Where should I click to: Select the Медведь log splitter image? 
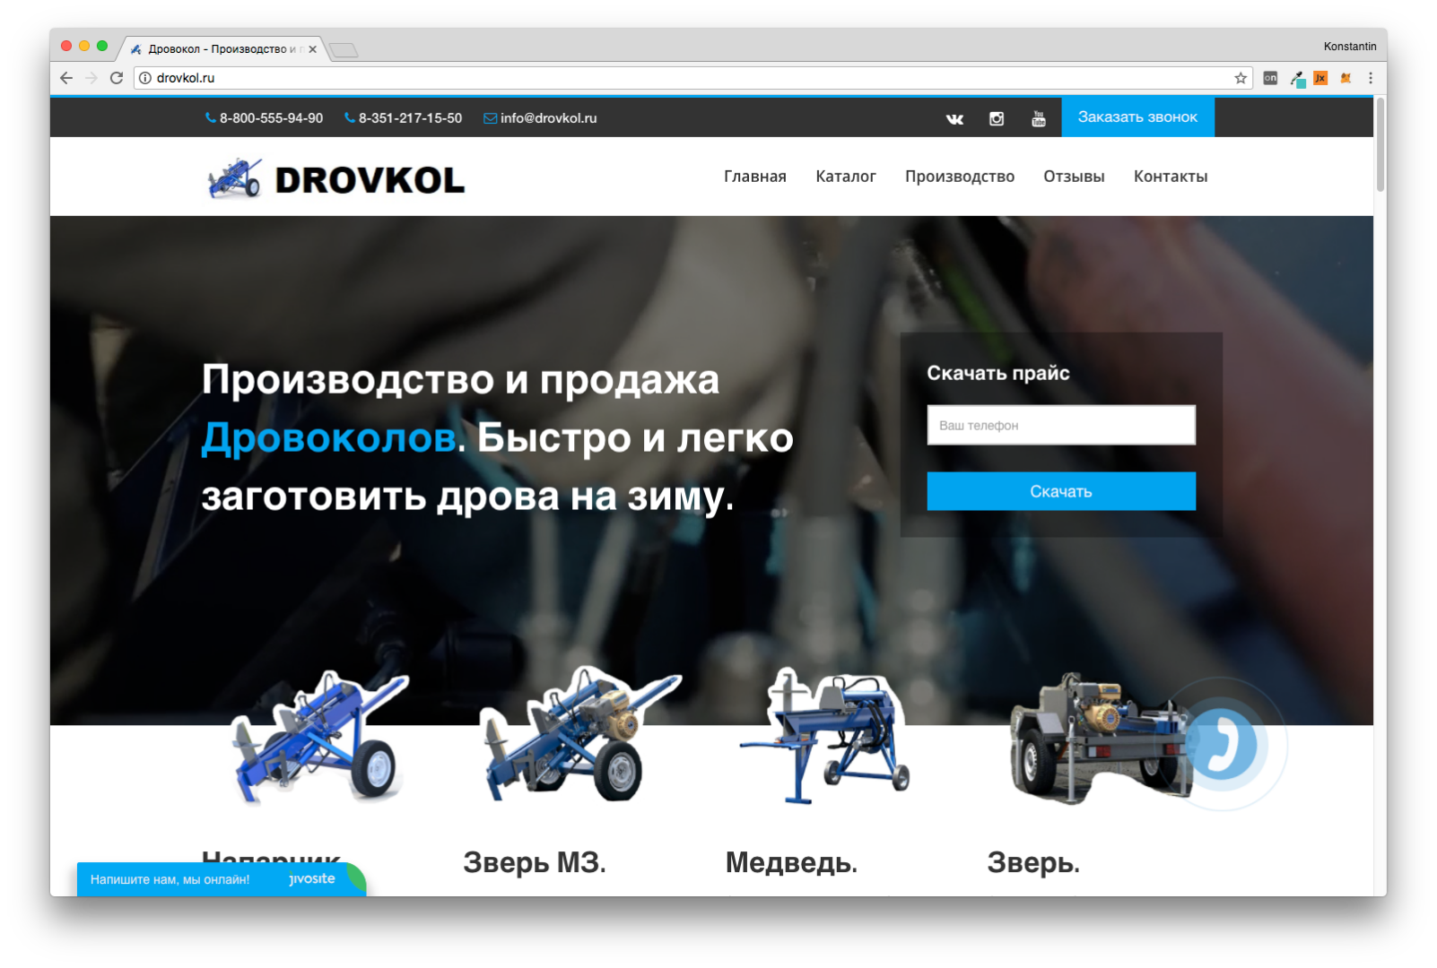825,737
